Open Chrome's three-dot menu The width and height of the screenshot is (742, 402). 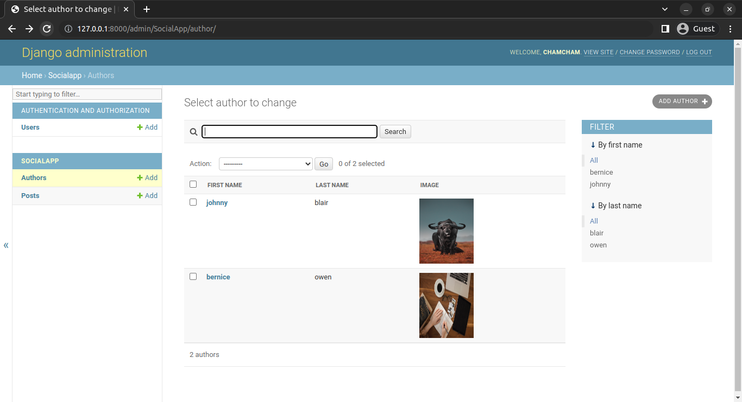[730, 29]
